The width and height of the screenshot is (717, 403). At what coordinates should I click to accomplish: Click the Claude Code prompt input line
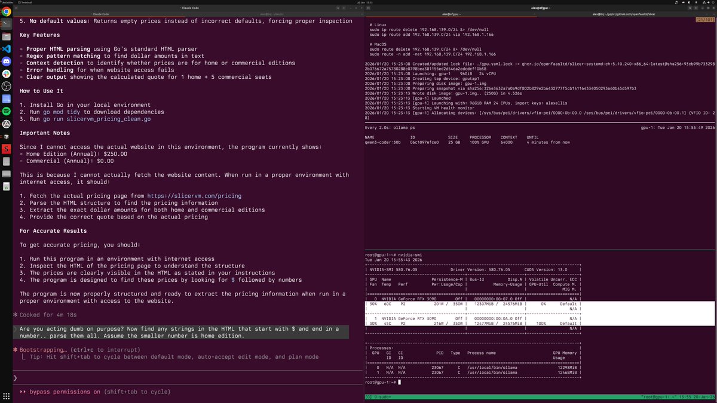tap(186, 377)
